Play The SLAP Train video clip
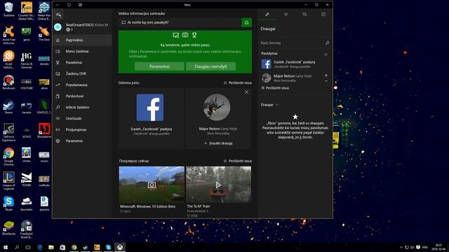 [218, 185]
